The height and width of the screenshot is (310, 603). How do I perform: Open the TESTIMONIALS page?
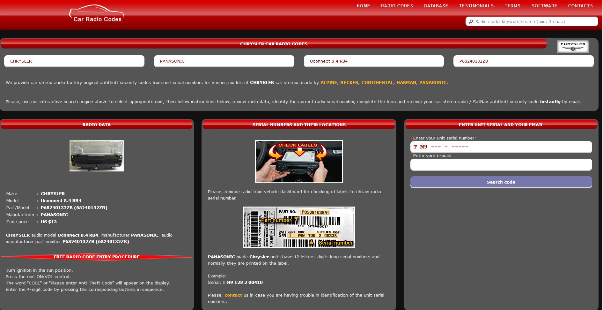pos(476,6)
